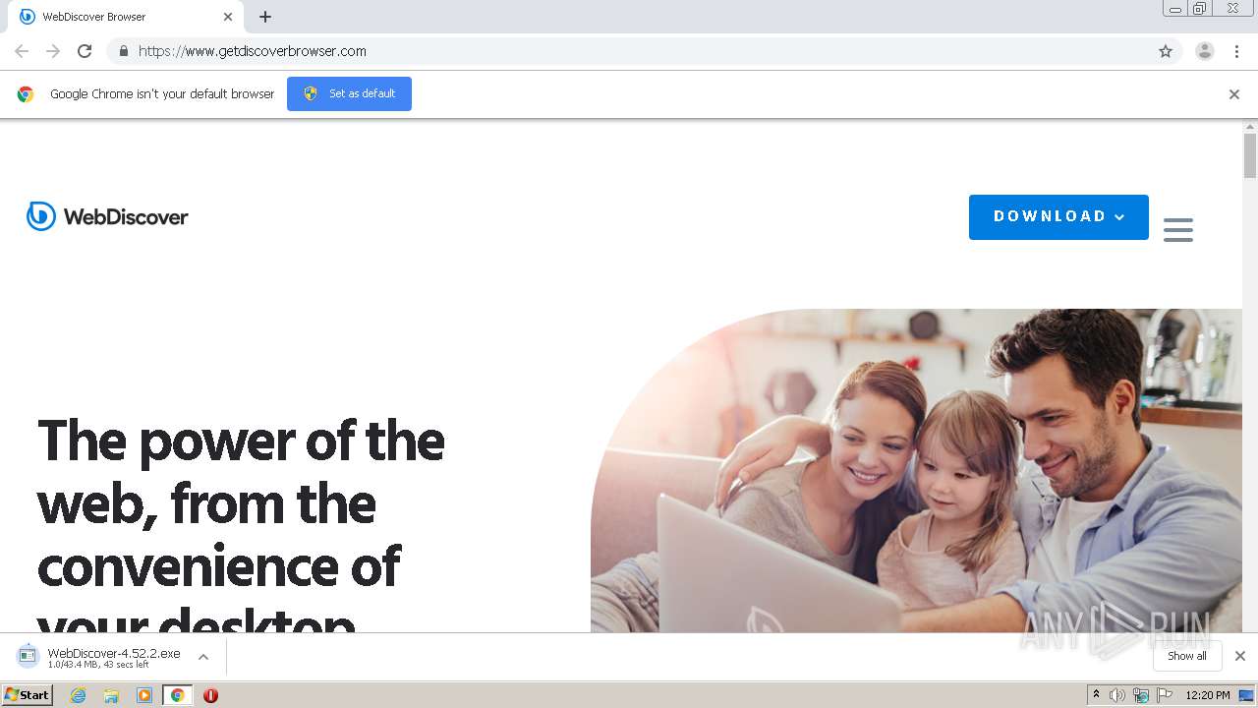
Task: Open the Chrome three-dot menu
Action: (x=1237, y=51)
